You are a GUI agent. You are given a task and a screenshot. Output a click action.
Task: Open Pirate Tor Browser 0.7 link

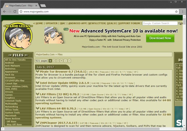coord(63,71)
